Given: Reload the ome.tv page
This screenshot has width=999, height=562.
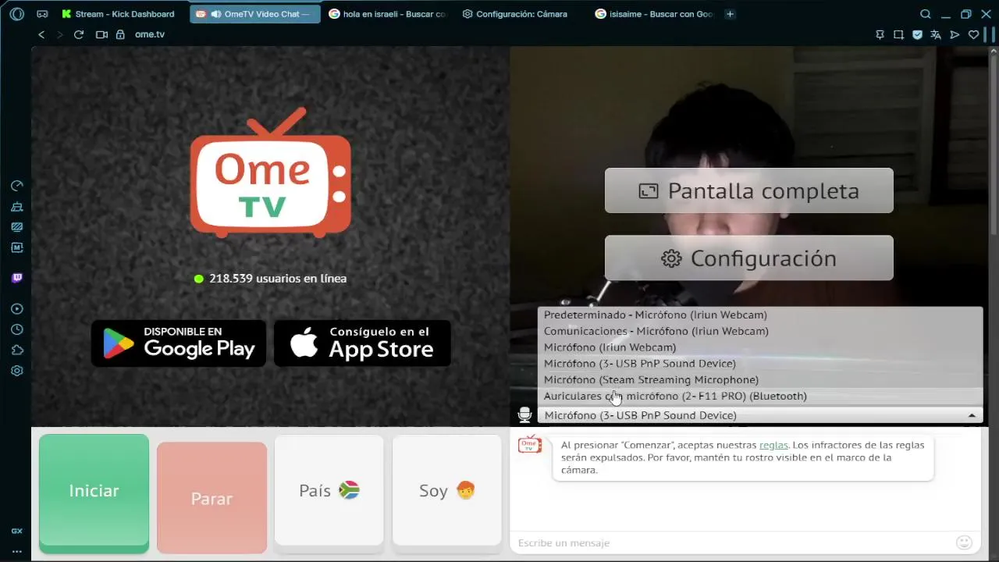Looking at the screenshot, I should click(78, 34).
